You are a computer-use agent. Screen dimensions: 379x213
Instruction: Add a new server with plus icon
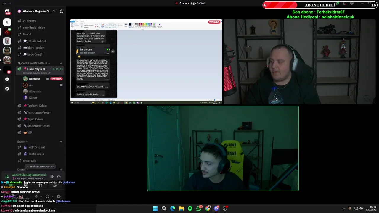click(7, 79)
